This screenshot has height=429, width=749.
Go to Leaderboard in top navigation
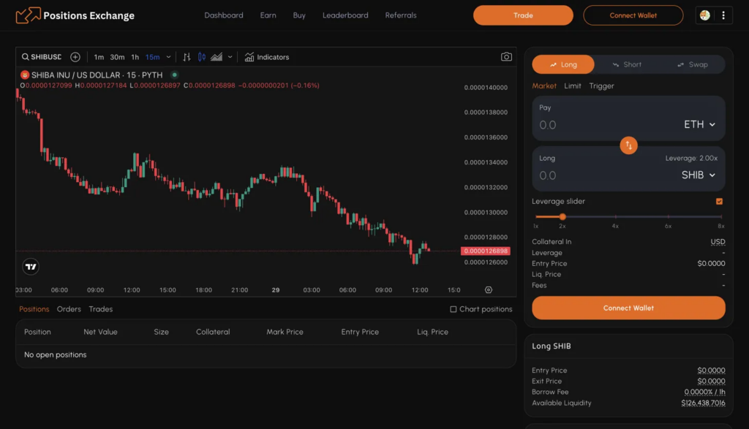coord(345,15)
